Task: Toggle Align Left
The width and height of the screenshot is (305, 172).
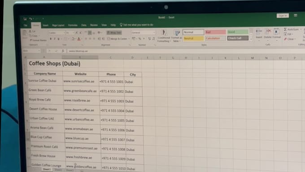Action: click(86, 39)
